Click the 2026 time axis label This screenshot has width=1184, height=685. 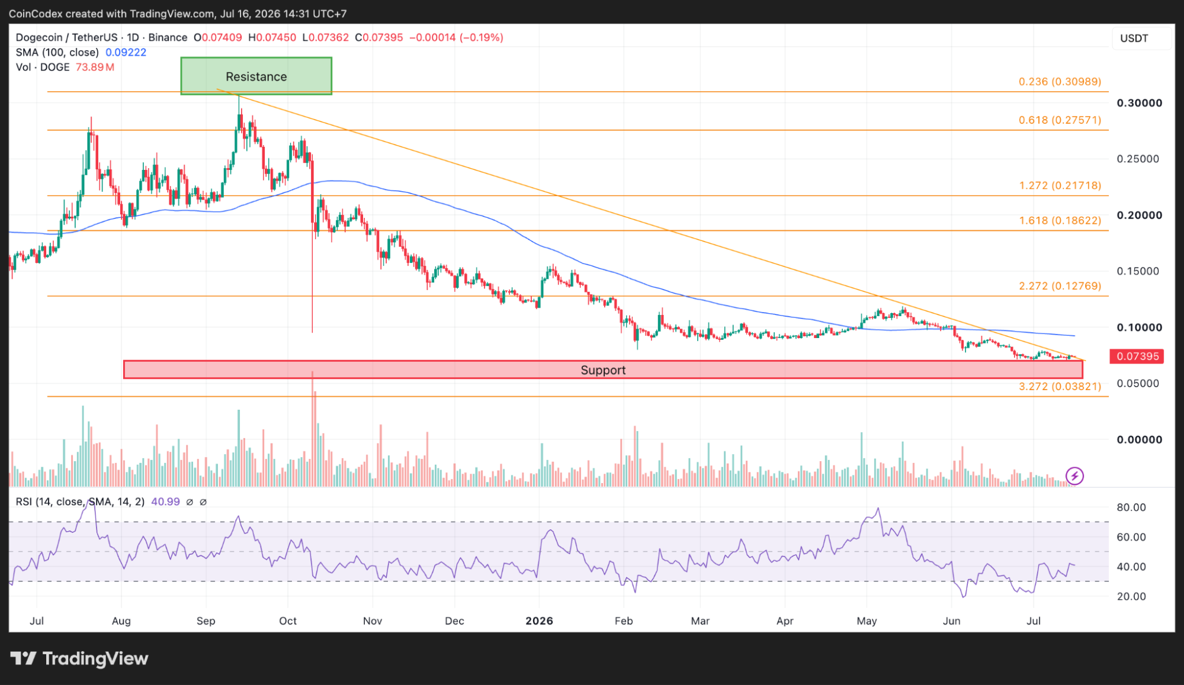coord(539,621)
